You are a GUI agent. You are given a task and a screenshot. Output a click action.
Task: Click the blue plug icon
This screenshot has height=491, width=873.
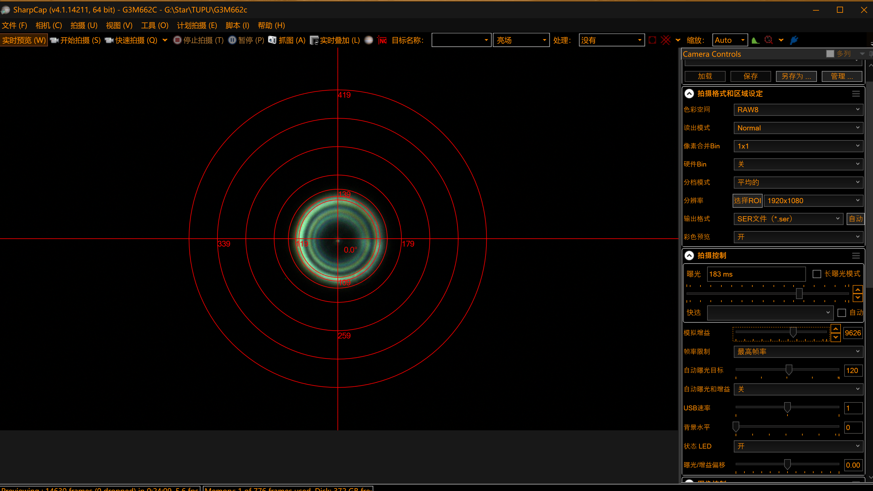[x=794, y=40]
